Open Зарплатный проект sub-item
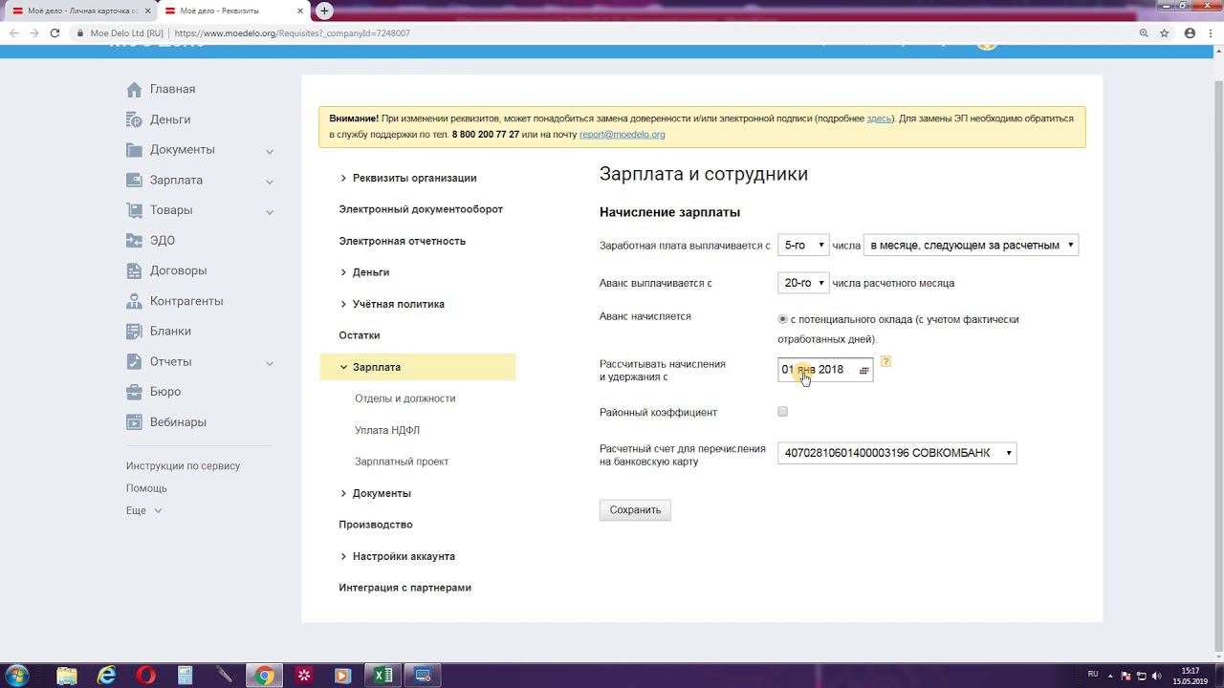The image size is (1224, 688). coord(402,462)
